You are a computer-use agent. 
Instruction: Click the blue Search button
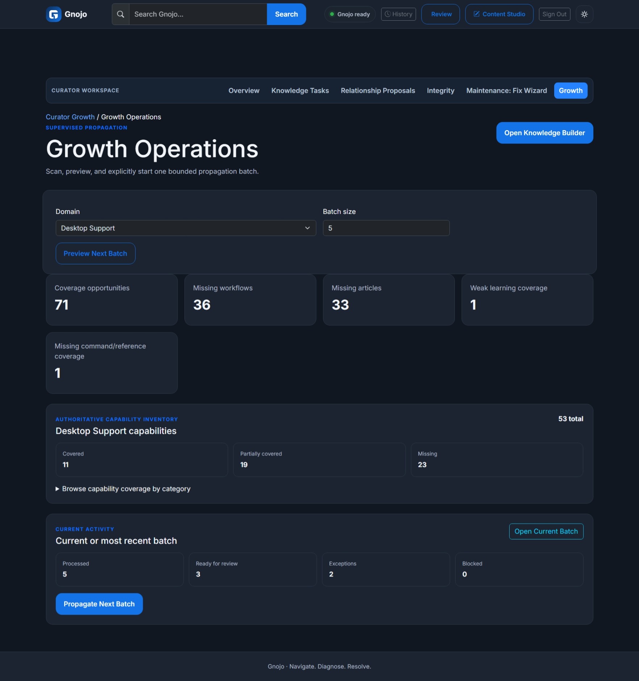click(x=286, y=14)
